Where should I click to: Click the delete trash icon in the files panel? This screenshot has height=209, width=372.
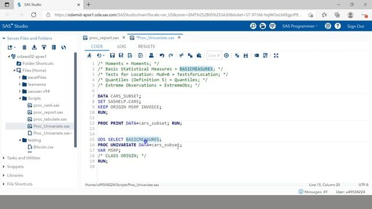(24, 48)
